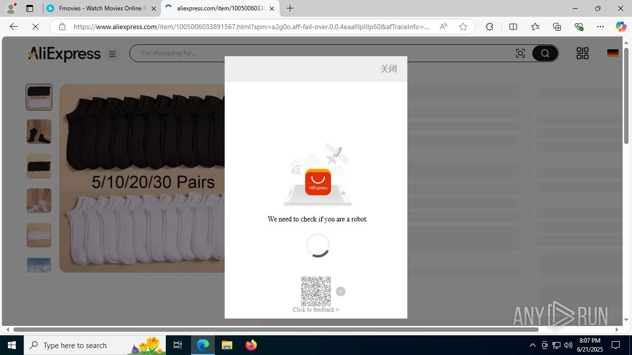Select the aliexpress.com item tab
The image size is (632, 355).
tap(220, 8)
